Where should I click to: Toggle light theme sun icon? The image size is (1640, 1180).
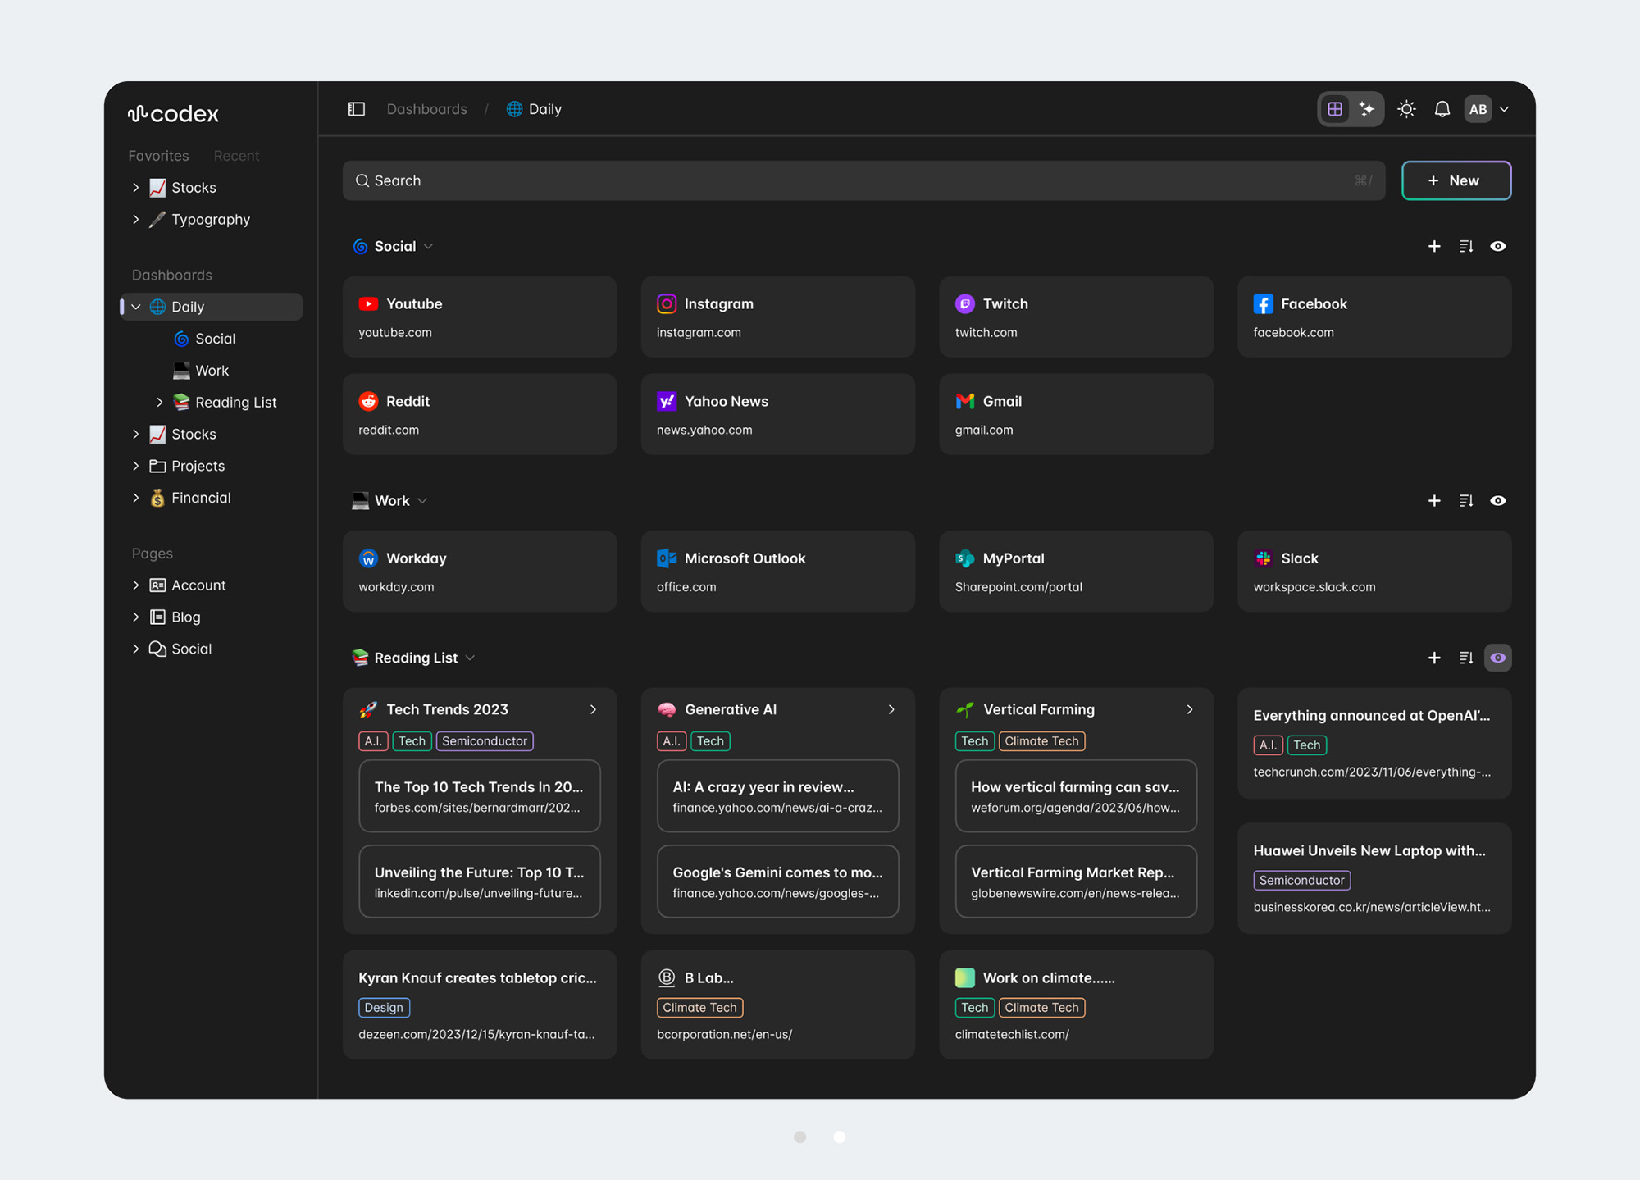[x=1406, y=109]
